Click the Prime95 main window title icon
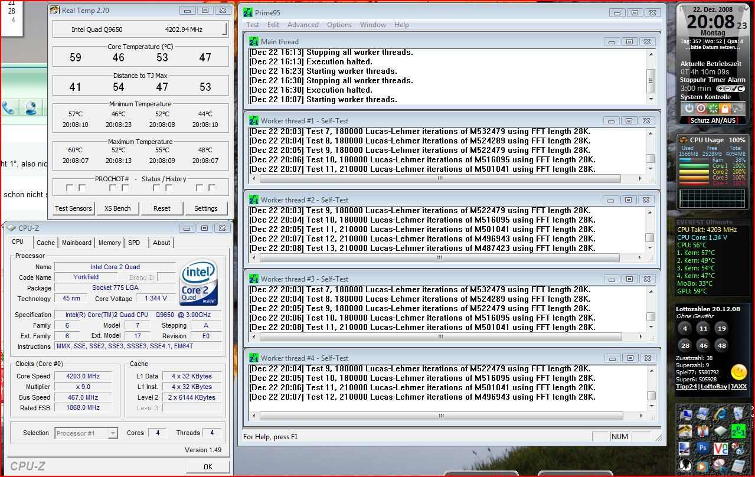The height and width of the screenshot is (477, 755). pyautogui.click(x=248, y=12)
